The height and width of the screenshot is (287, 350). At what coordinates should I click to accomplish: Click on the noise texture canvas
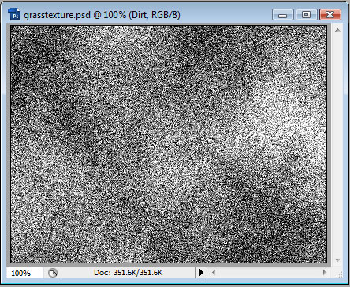(x=169, y=144)
